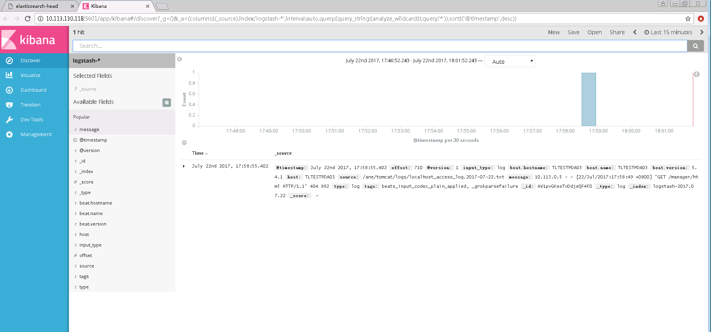
Task: Focus the Search query field
Action: click(x=380, y=46)
